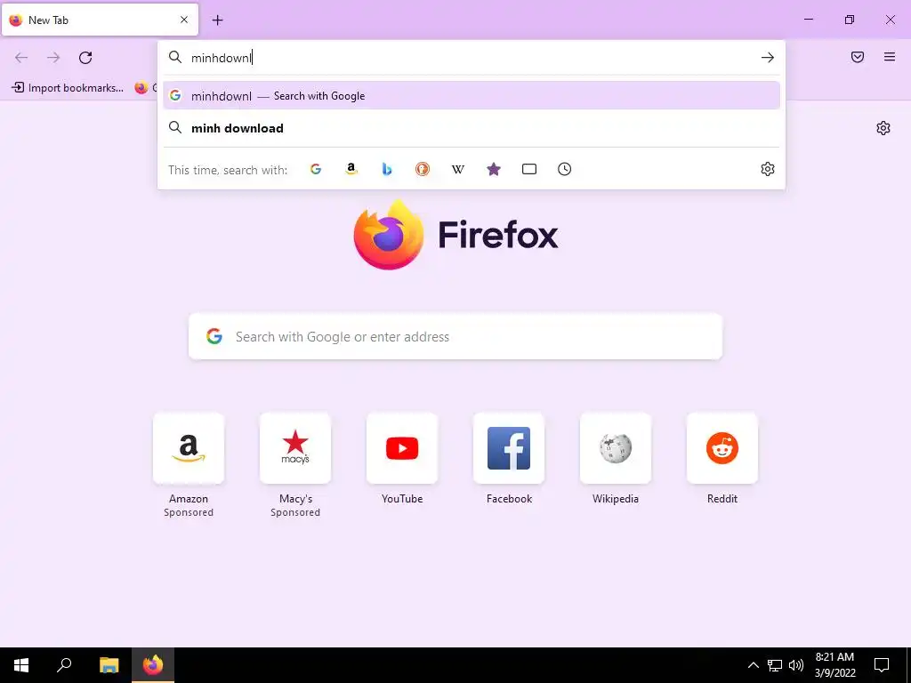Select the 'minh download' search suggestion
Image resolution: width=911 pixels, height=683 pixels.
472,128
